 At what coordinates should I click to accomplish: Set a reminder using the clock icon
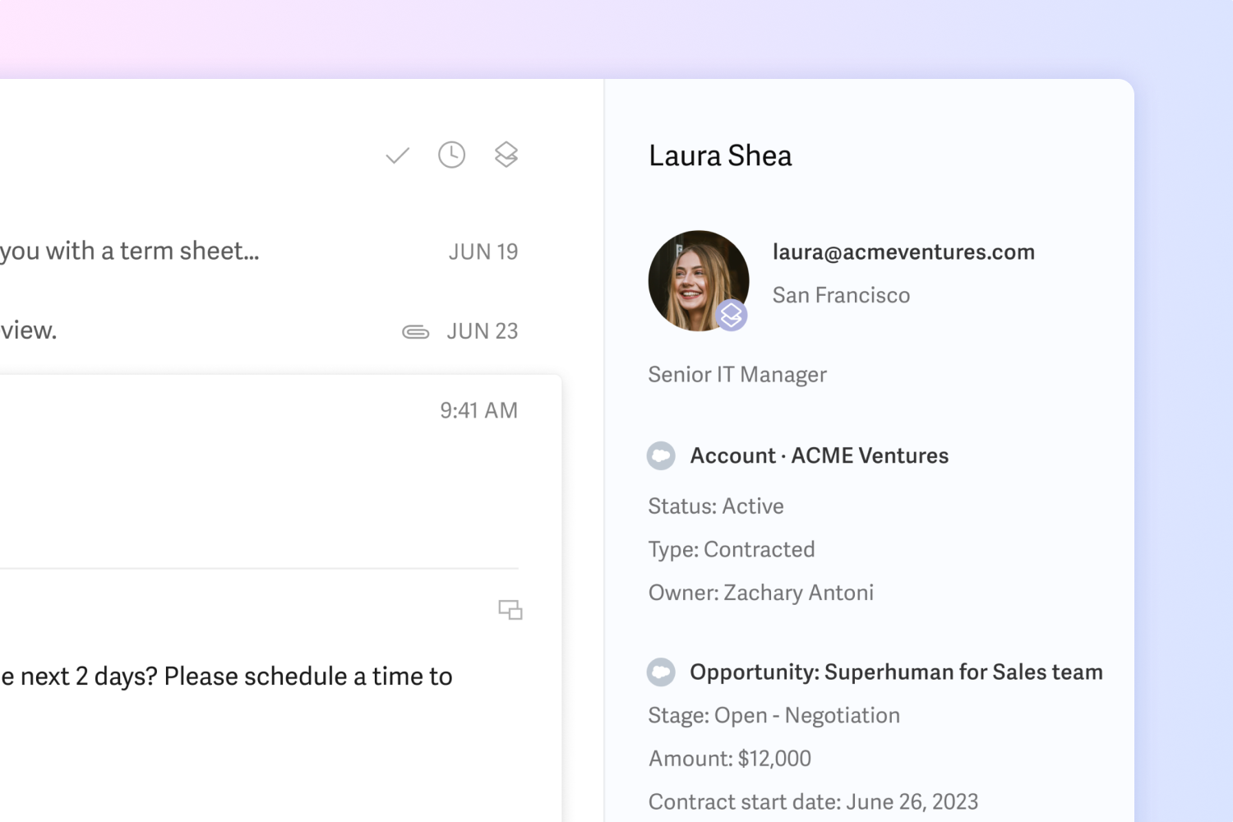451,155
